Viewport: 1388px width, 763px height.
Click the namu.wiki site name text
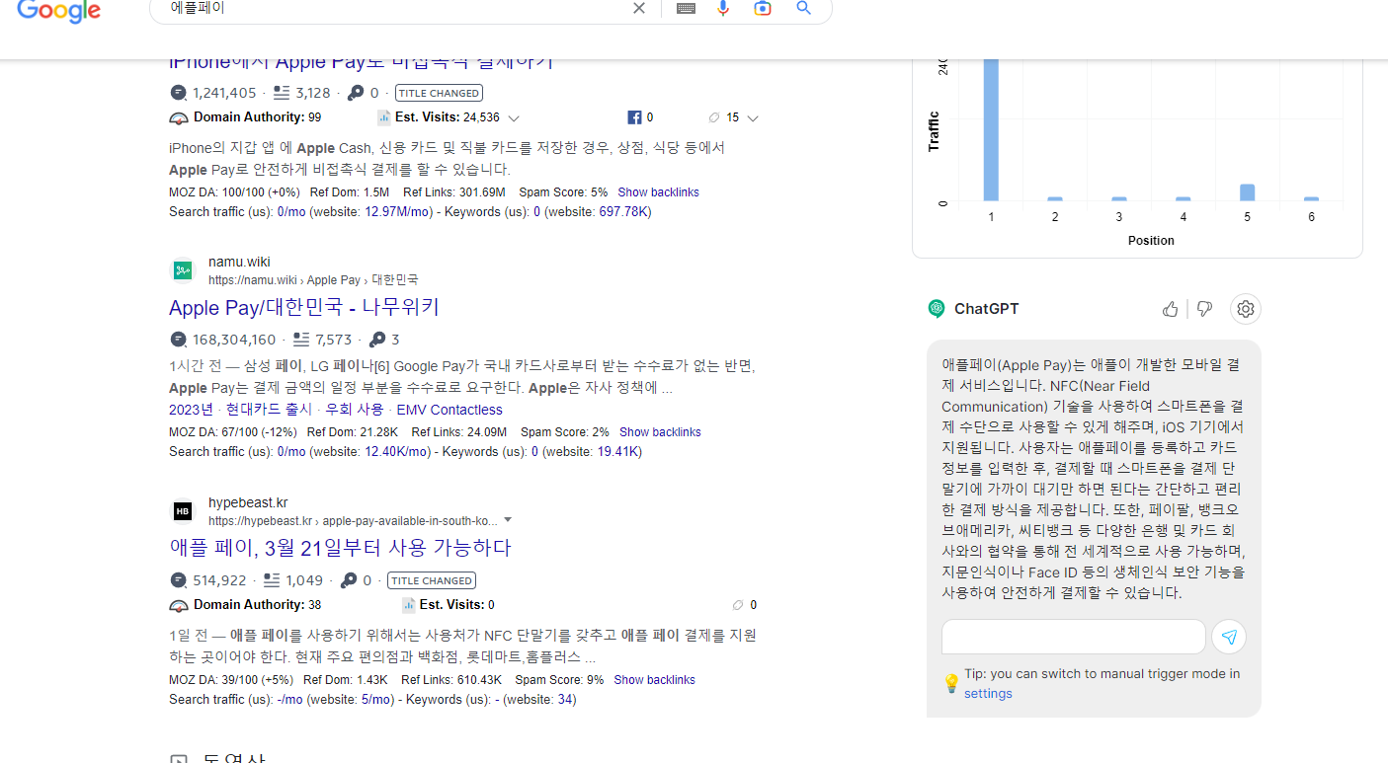pos(239,262)
